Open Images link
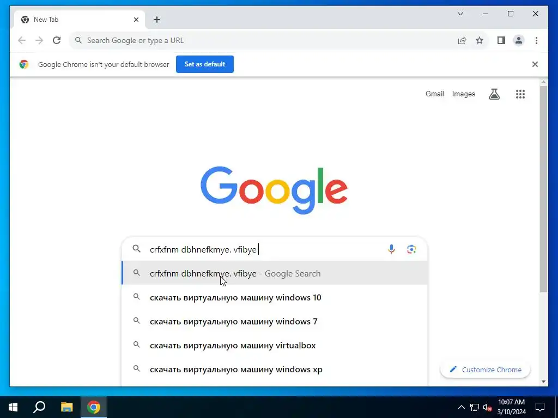This screenshot has height=418, width=558. pos(463,94)
